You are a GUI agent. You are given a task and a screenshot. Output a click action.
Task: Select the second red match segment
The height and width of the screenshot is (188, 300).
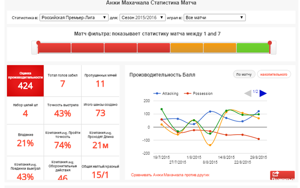tap(88, 48)
